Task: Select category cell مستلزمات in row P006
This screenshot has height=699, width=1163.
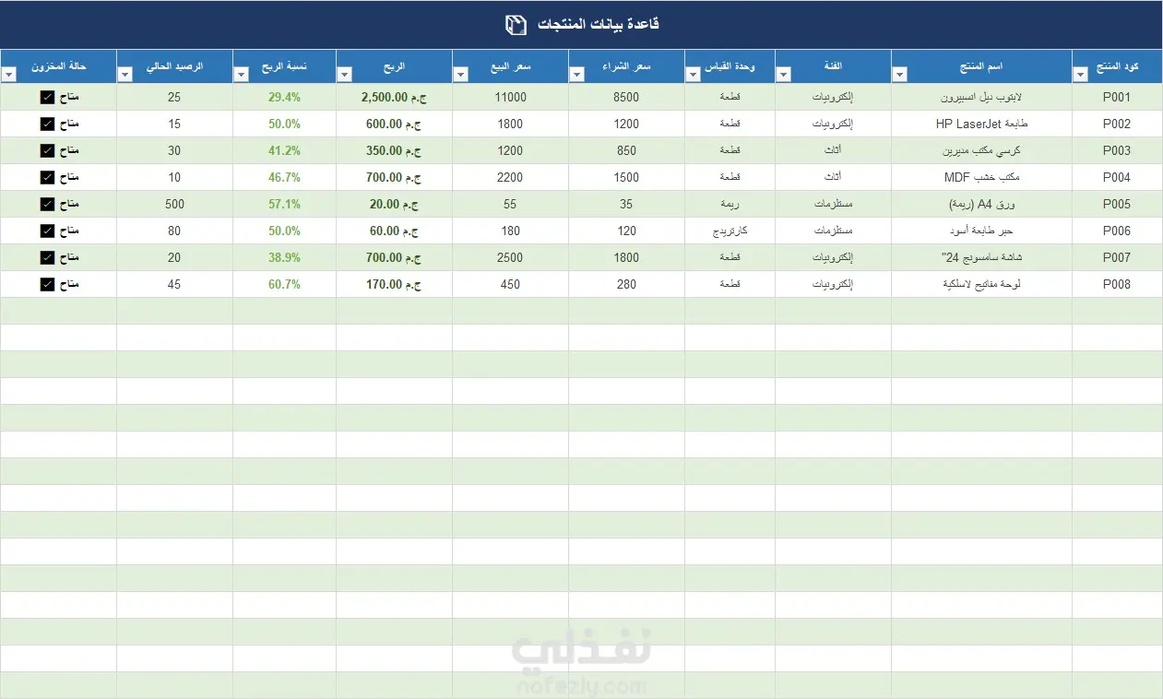Action: 833,231
